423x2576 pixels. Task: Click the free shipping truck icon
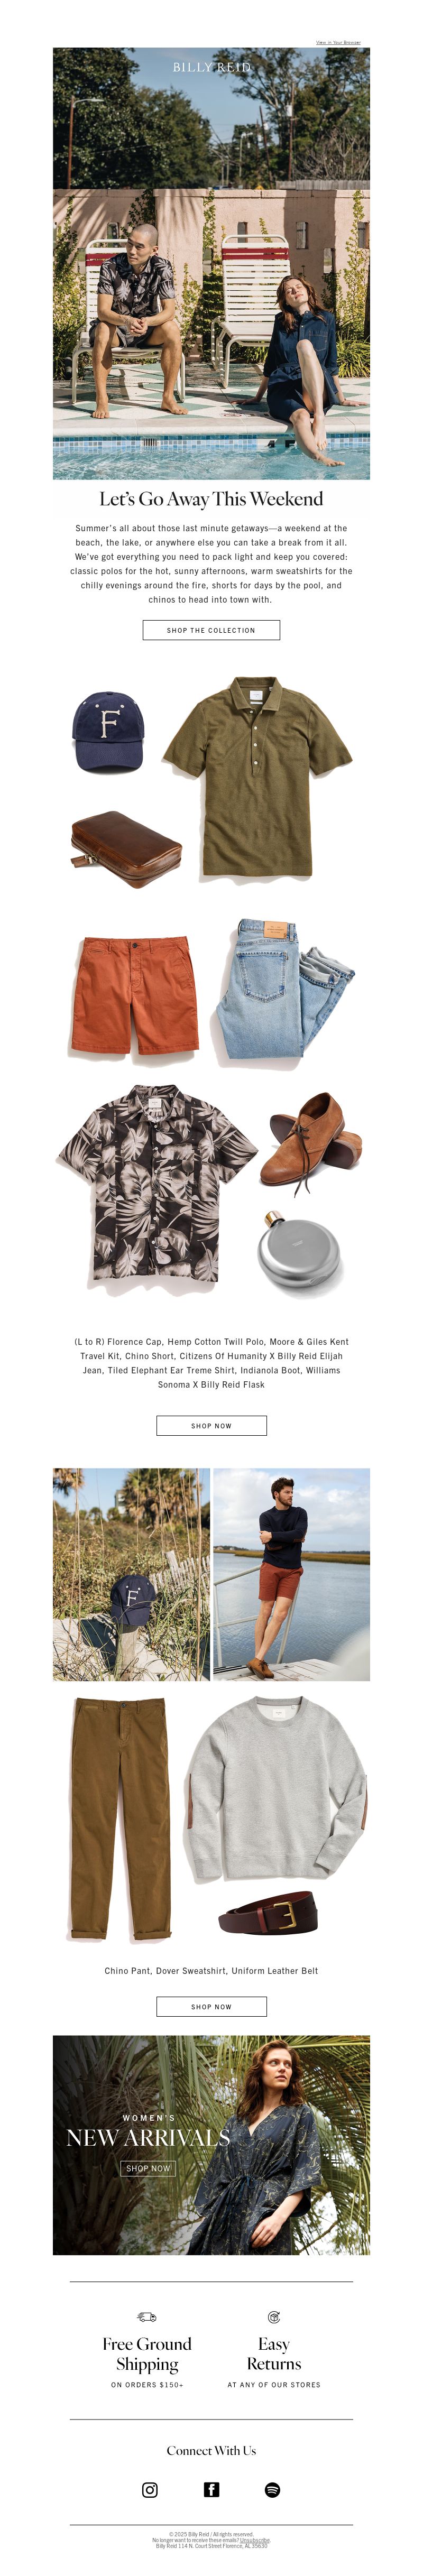coord(147,2316)
